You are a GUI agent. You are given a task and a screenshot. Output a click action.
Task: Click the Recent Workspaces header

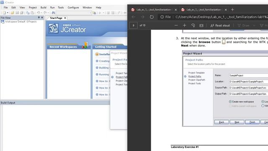63,47
